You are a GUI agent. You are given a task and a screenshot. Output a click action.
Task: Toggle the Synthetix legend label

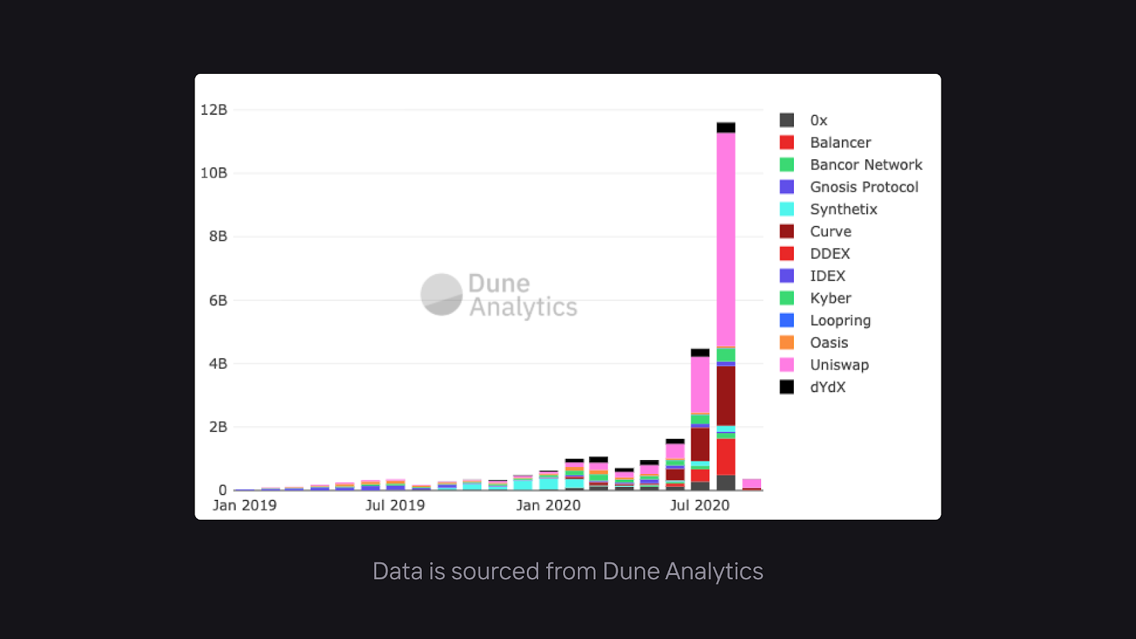[843, 209]
